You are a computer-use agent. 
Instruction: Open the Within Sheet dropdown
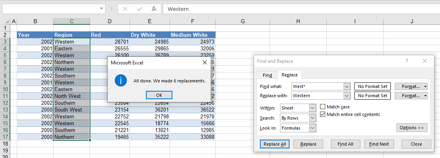tap(313, 108)
